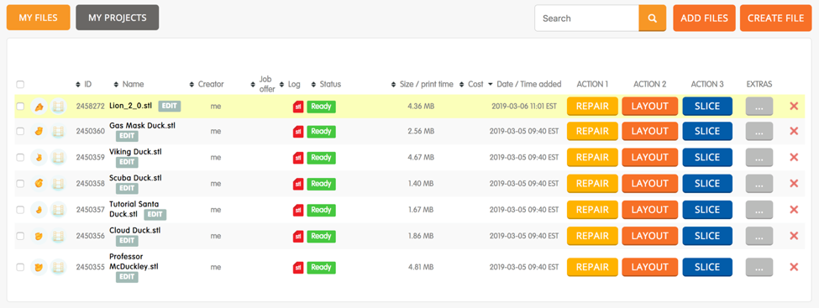
Task: Click the grid layout icon in Gas Mask Duck row
Action: coord(58,132)
